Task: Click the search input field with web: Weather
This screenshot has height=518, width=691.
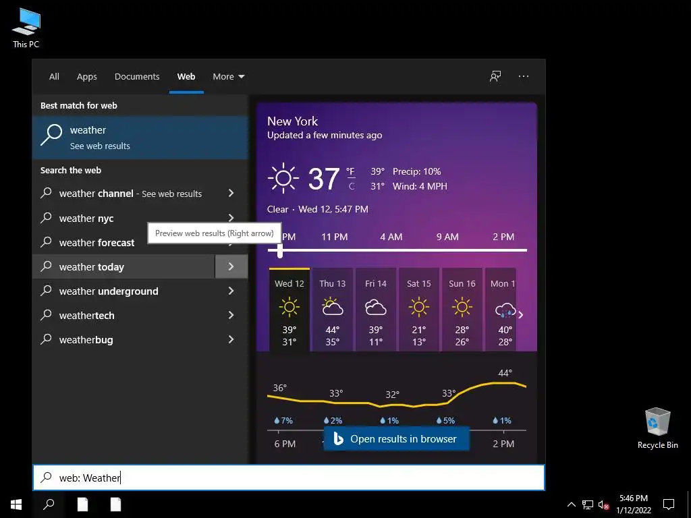Action: point(289,478)
